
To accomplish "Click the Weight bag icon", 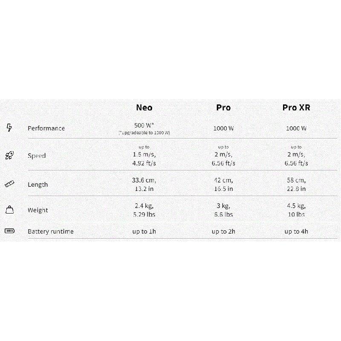I will pos(9,210).
